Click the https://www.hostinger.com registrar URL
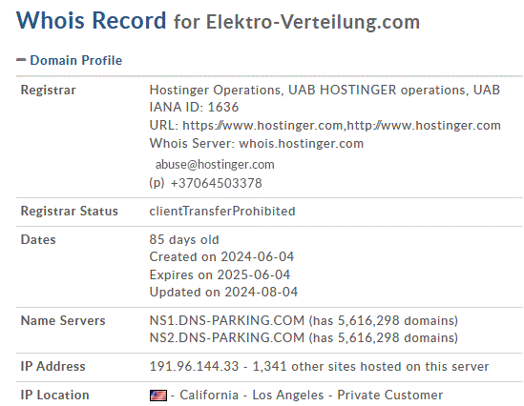This screenshot has width=524, height=406. point(262,126)
